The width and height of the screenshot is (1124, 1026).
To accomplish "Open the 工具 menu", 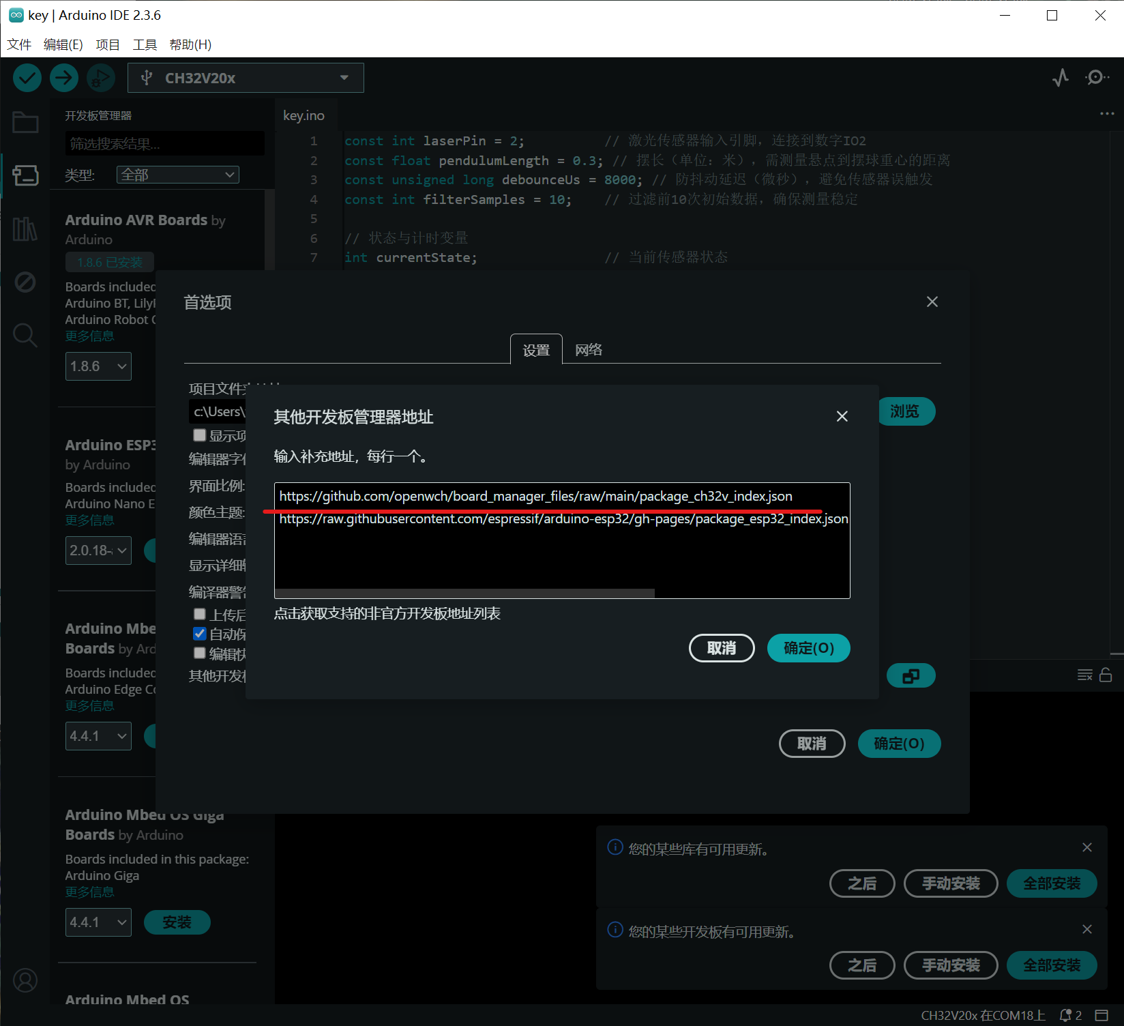I will (145, 44).
